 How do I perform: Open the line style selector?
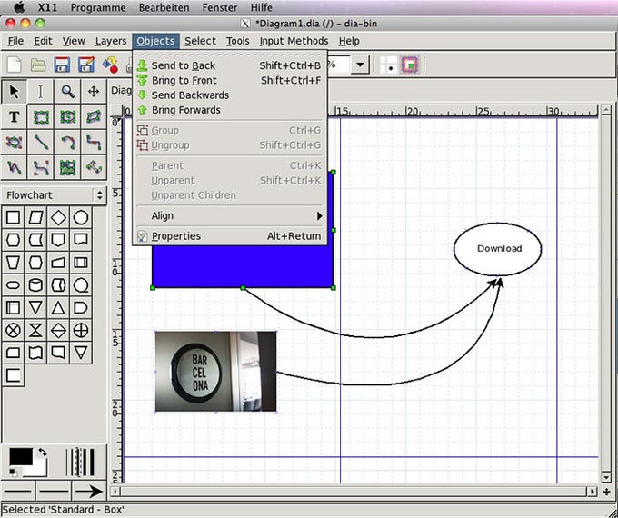[54, 492]
